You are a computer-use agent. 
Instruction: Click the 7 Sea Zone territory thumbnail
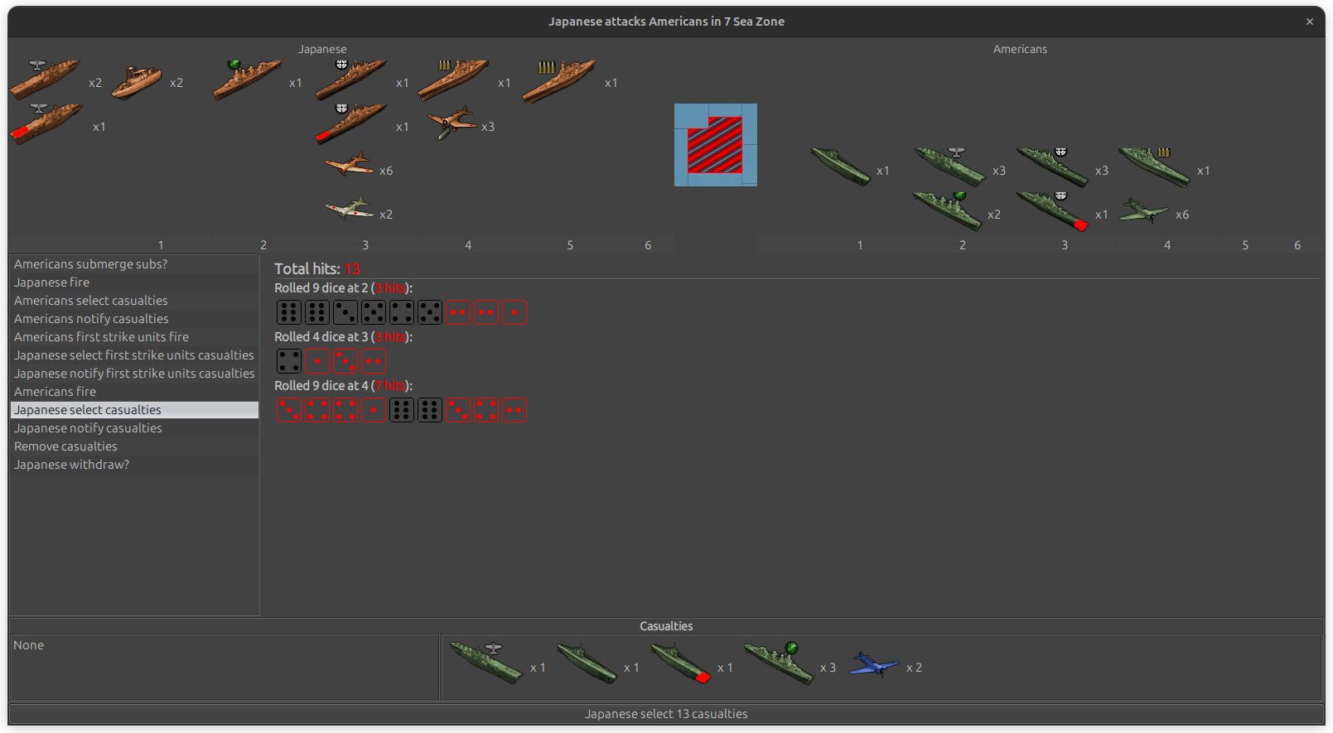pos(716,145)
